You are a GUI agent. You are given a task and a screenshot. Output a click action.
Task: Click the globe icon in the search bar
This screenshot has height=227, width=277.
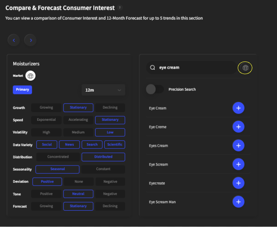tap(245, 68)
